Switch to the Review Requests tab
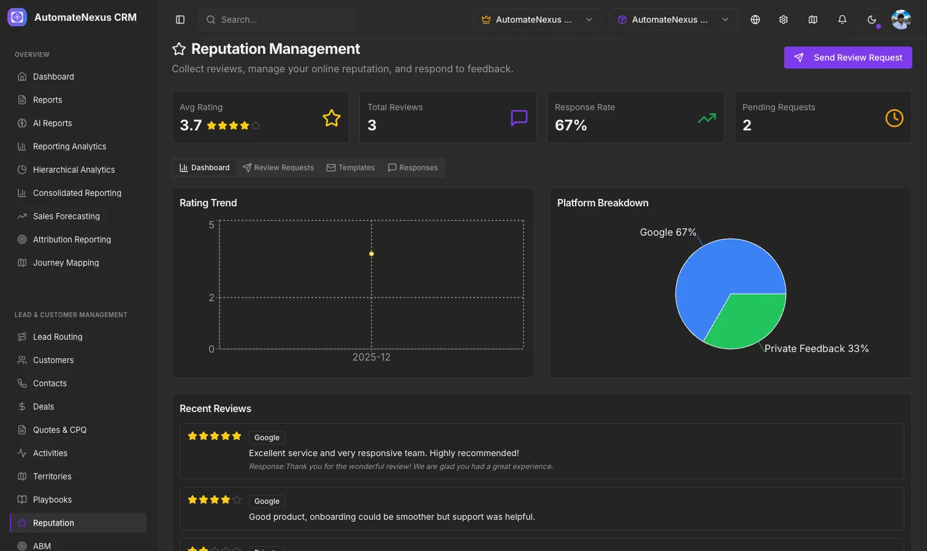The height and width of the screenshot is (551, 927). [278, 168]
